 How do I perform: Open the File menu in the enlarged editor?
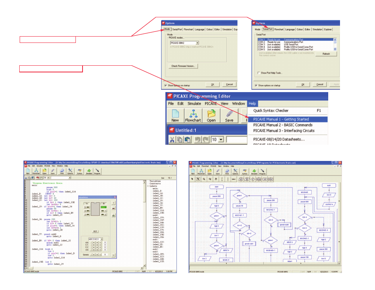pos(171,104)
